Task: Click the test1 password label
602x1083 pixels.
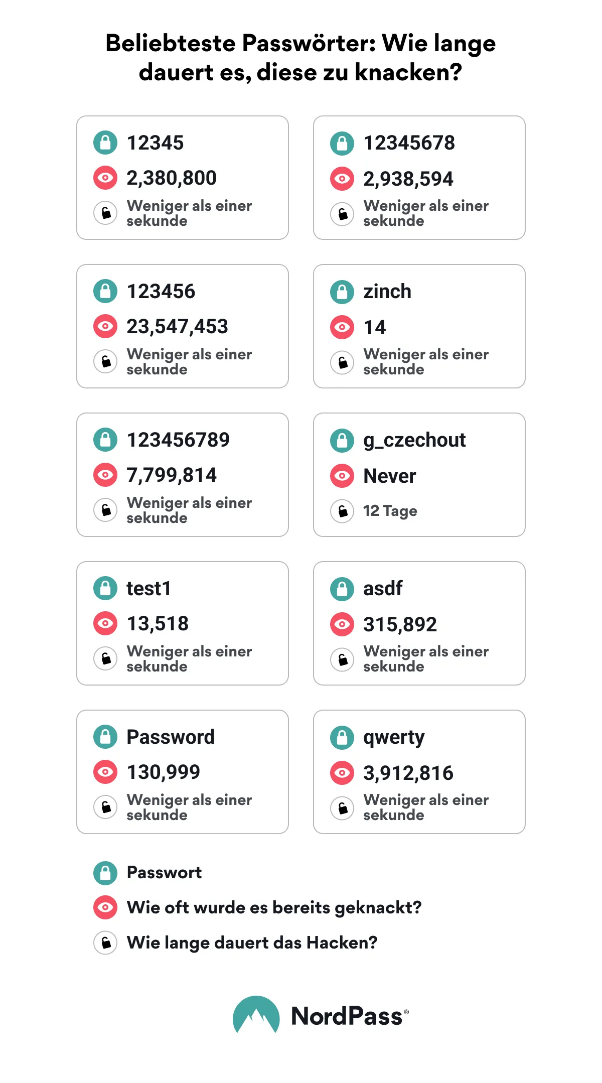Action: (148, 589)
